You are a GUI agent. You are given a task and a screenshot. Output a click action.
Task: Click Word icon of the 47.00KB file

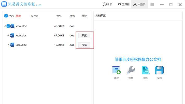[x=12, y=35]
